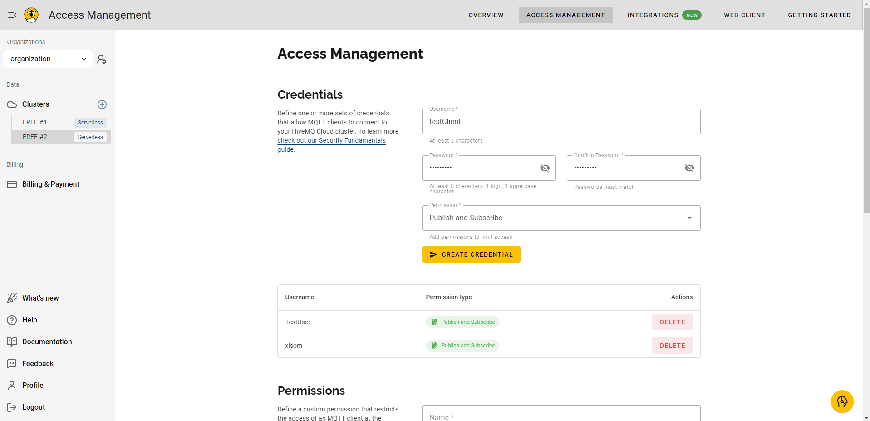Click the paper plane icon in Create Credential
The image size is (870, 421).
[x=433, y=254]
